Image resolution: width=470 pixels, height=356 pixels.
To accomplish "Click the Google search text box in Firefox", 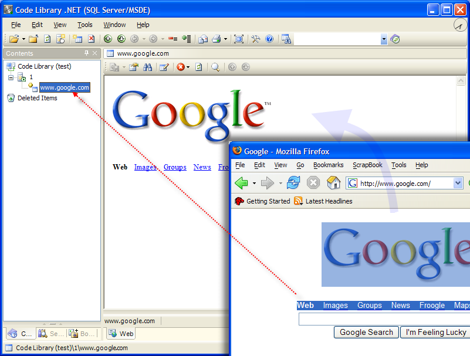I will tap(384, 319).
